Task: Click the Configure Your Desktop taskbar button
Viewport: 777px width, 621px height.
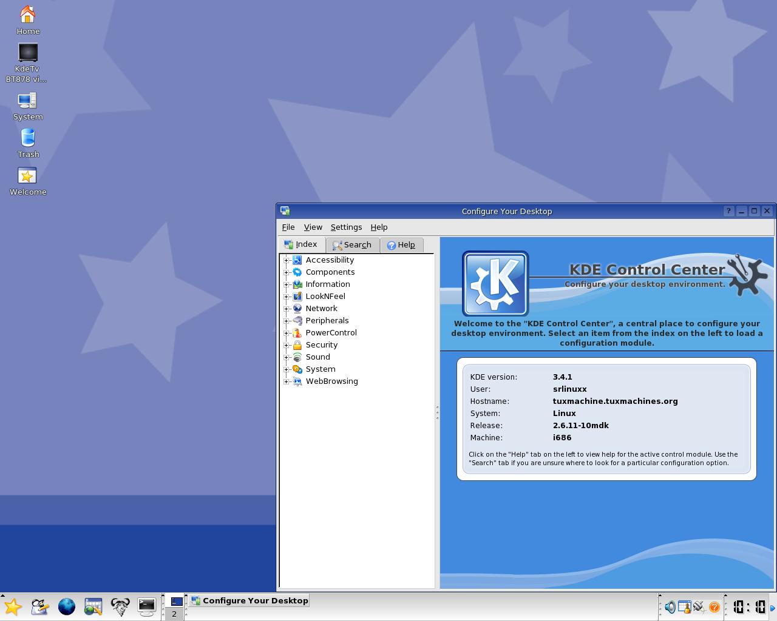Action: (x=249, y=600)
